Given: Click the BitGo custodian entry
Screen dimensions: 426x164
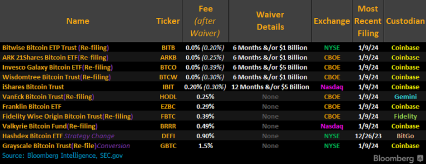Looking at the screenshot, I should [x=405, y=136].
